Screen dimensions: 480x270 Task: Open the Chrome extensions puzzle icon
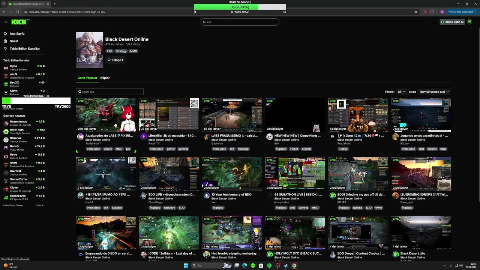point(432,12)
